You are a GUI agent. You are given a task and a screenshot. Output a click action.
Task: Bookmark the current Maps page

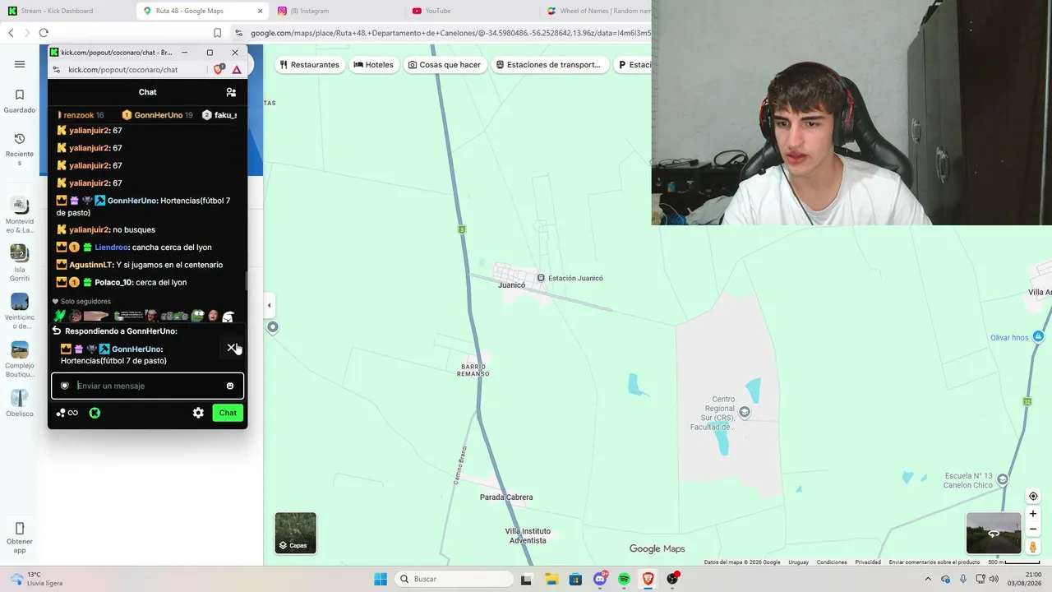[x=217, y=33]
